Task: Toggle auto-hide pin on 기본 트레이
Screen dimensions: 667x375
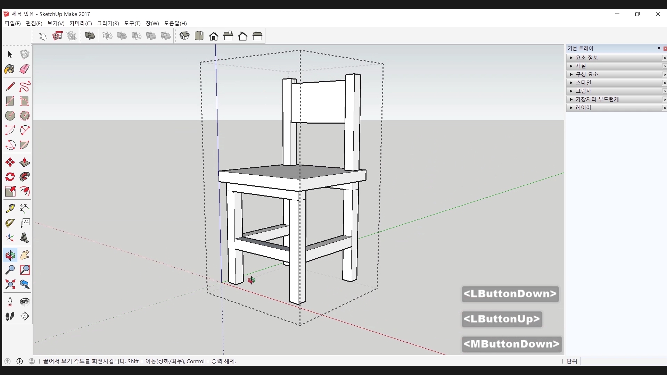Action: pos(659,49)
